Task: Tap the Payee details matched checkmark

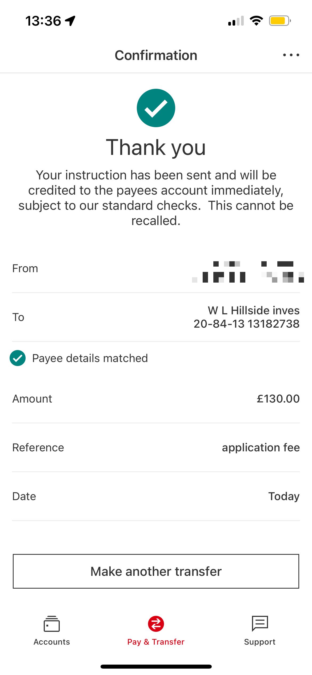Action: [18, 358]
